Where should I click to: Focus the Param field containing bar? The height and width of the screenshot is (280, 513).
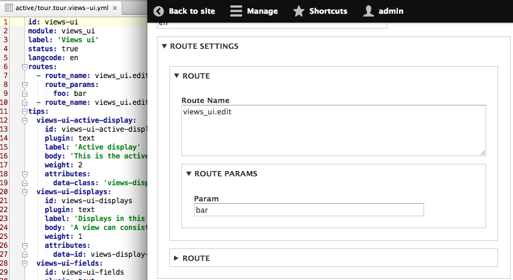click(308, 210)
